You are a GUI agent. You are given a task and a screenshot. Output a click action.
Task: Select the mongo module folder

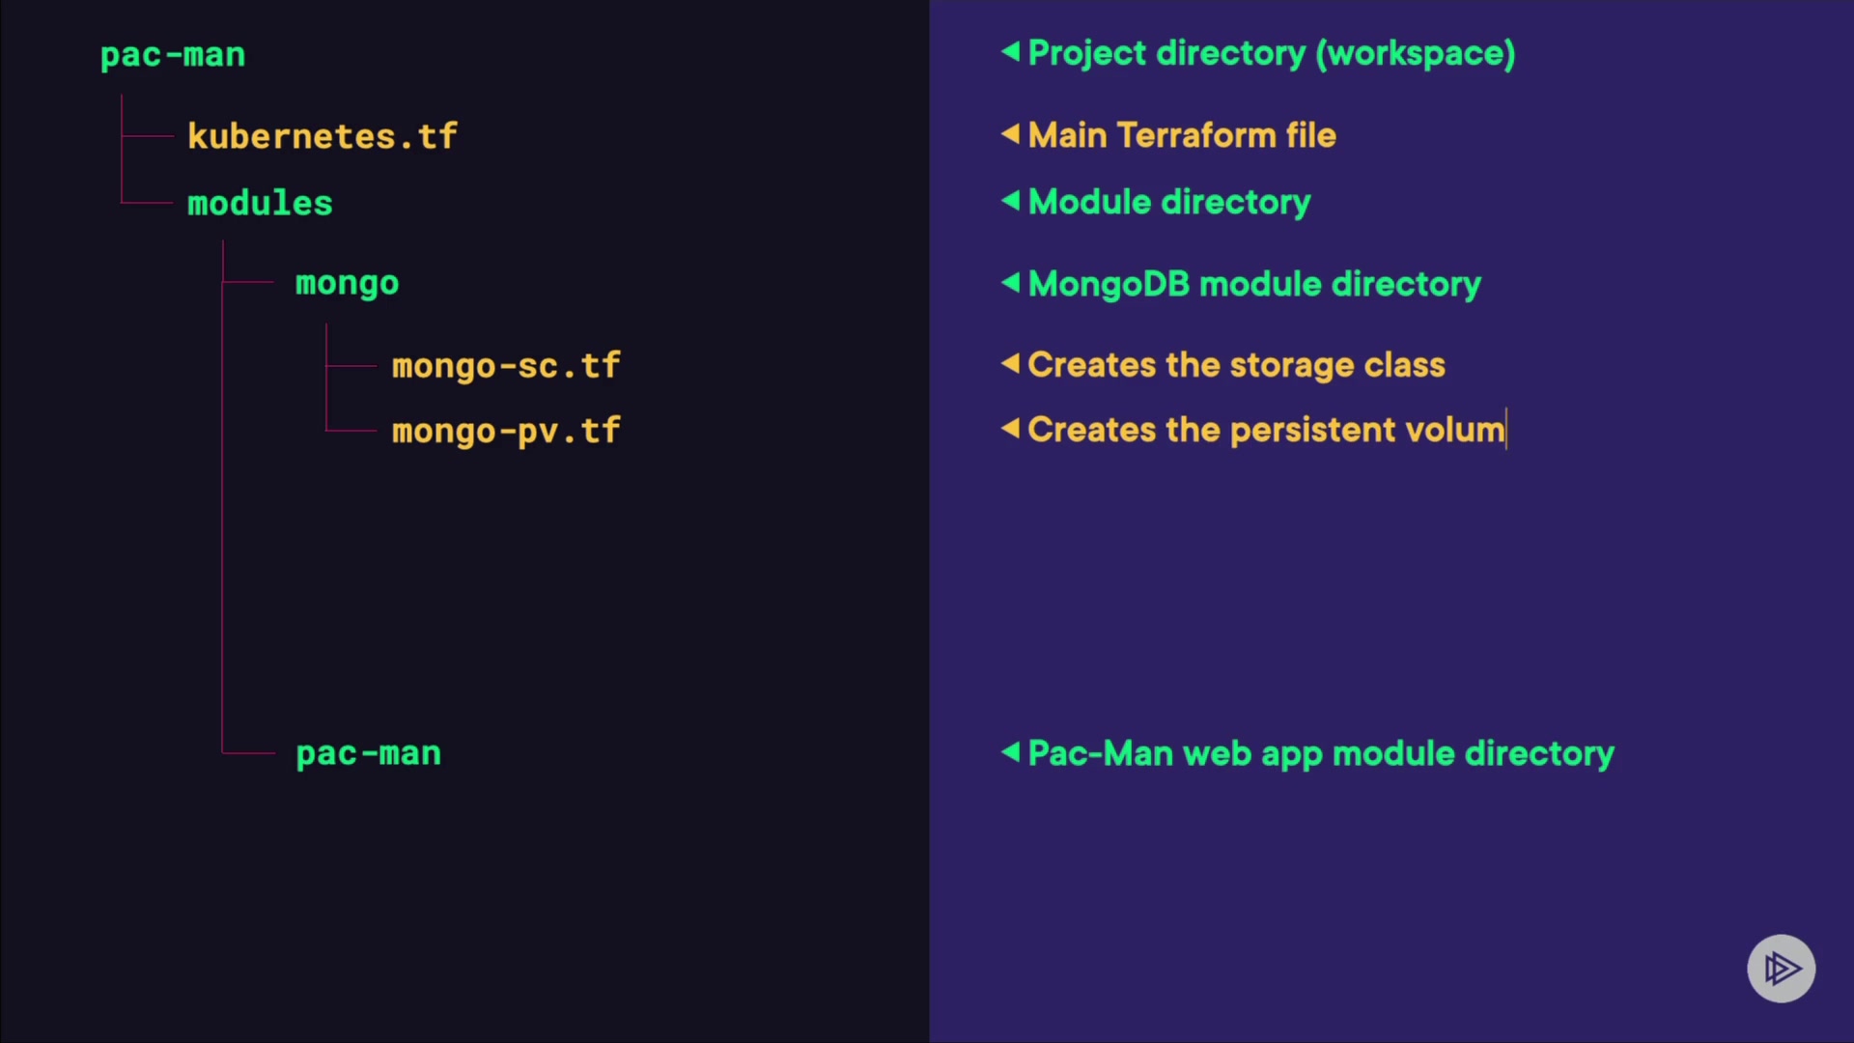(347, 283)
